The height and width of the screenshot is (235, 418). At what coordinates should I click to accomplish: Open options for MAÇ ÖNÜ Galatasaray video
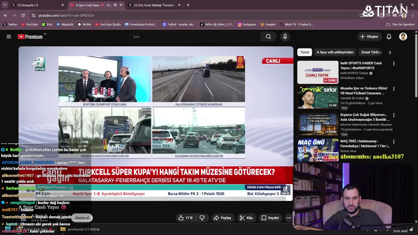point(394,142)
